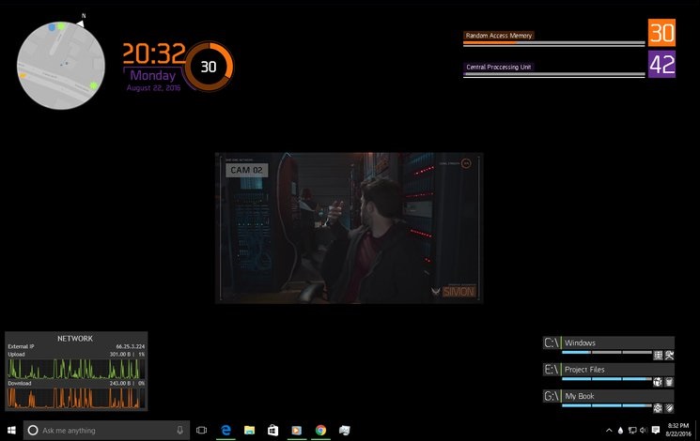Click the Random Access Memory label
Image resolution: width=700 pixels, height=441 pixels.
click(x=499, y=36)
